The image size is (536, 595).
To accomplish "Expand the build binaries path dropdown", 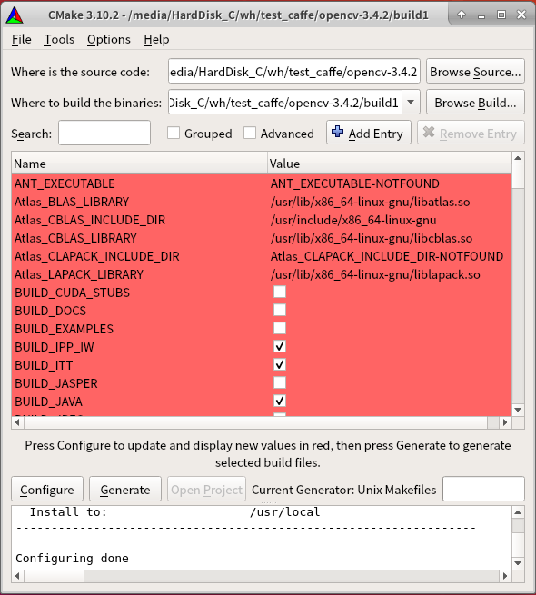I will [x=411, y=102].
